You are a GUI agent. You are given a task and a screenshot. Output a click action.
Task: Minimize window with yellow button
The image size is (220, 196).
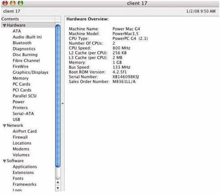tap(13, 3)
